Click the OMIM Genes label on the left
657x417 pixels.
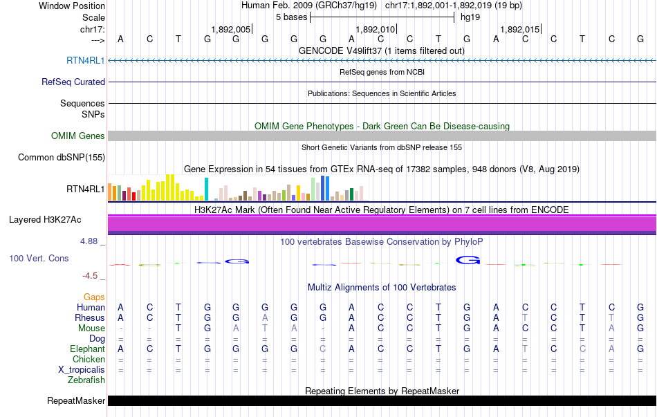(x=78, y=136)
